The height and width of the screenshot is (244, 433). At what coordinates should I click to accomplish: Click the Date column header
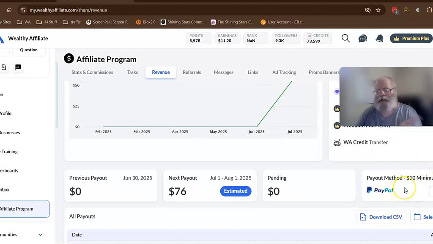click(77, 235)
